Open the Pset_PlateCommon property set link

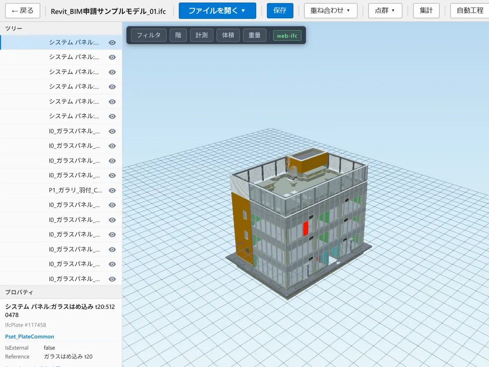click(30, 336)
